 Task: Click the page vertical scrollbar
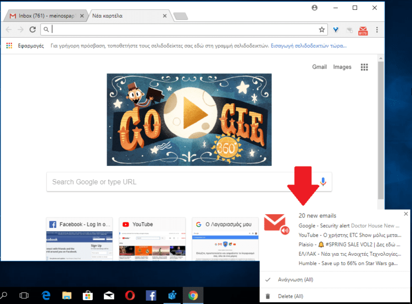click(381, 130)
